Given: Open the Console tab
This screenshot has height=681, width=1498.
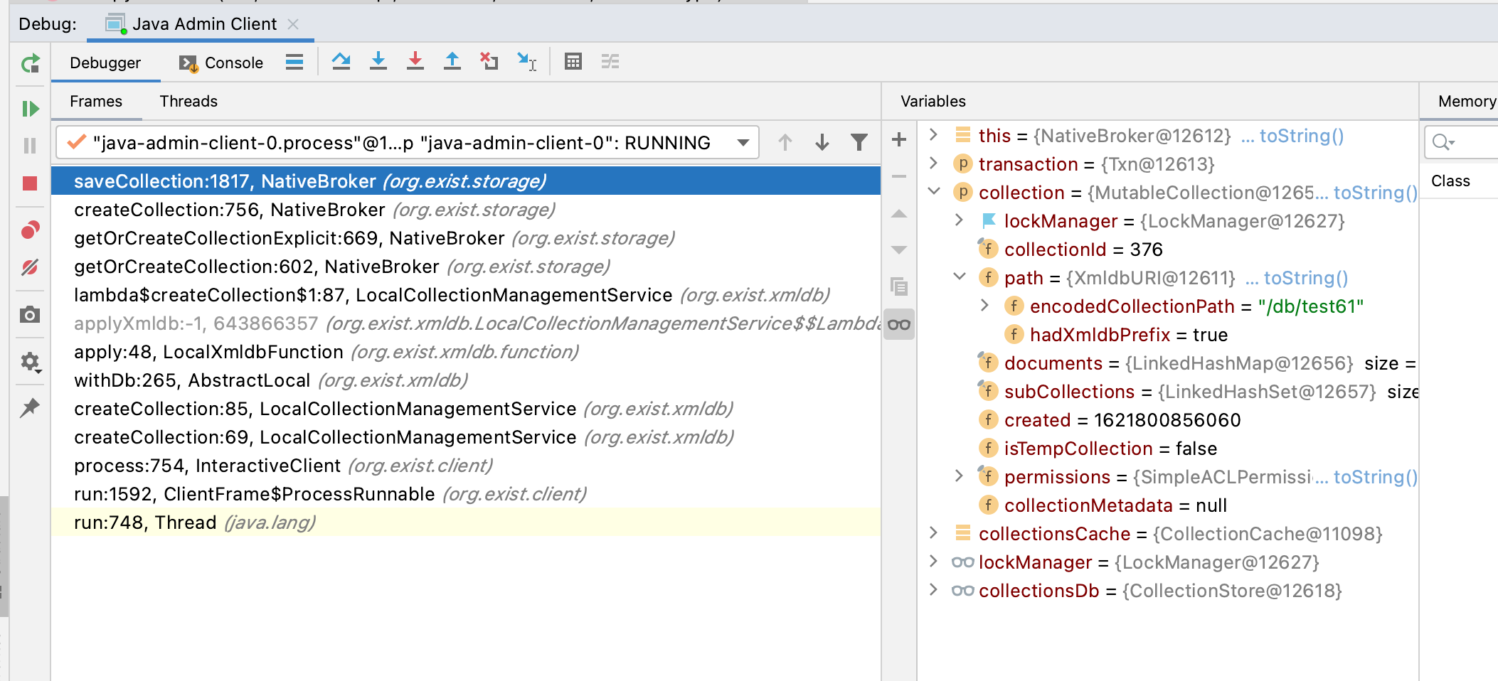Looking at the screenshot, I should 221,63.
